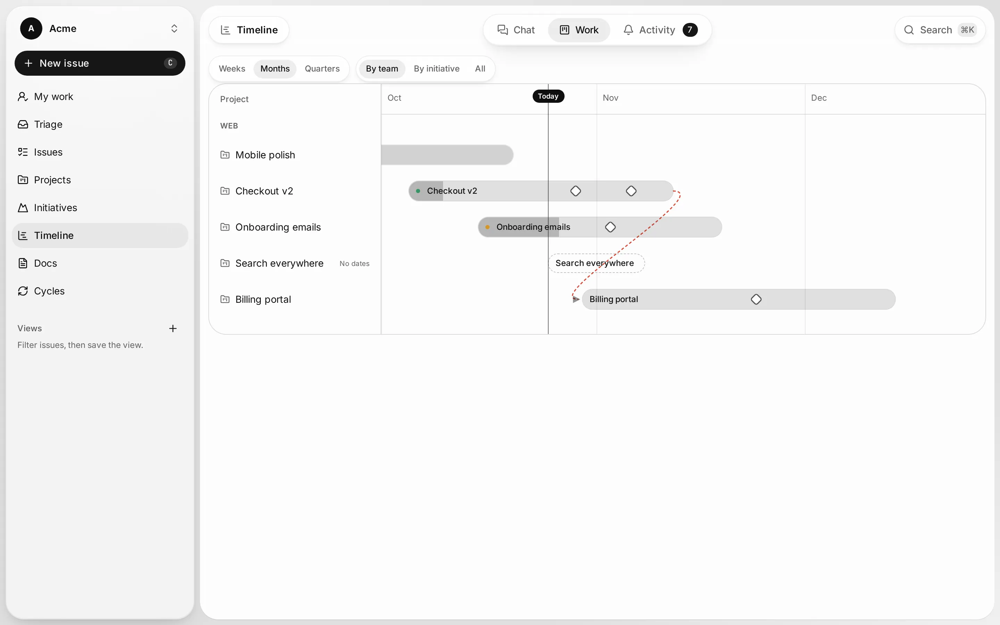This screenshot has width=1000, height=625.
Task: Click the Acme avatar circle
Action: click(x=31, y=28)
